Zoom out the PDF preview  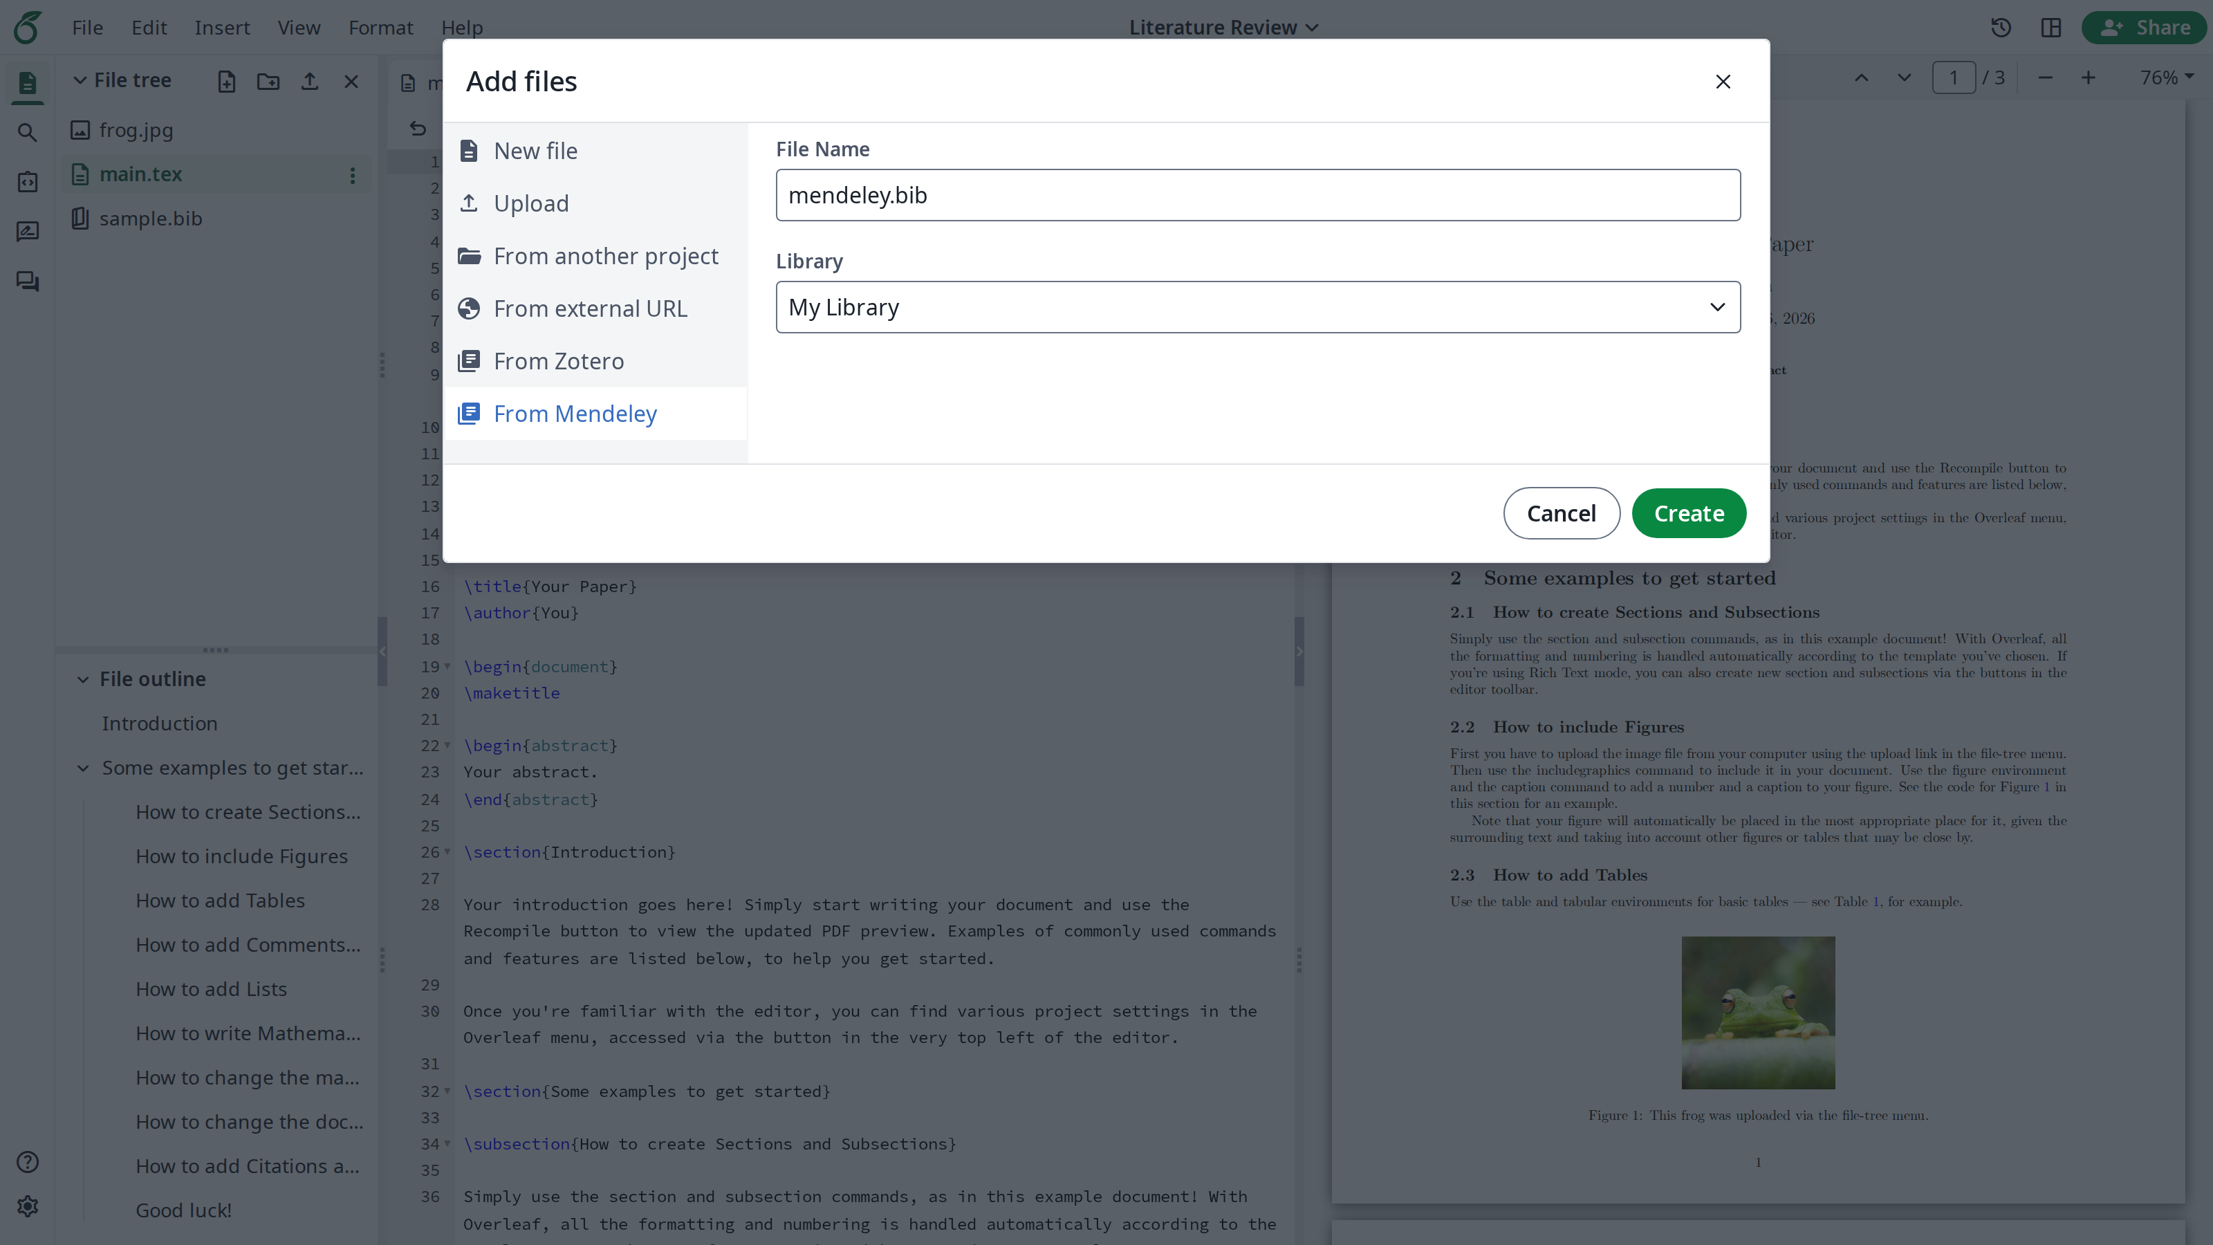(x=2046, y=77)
